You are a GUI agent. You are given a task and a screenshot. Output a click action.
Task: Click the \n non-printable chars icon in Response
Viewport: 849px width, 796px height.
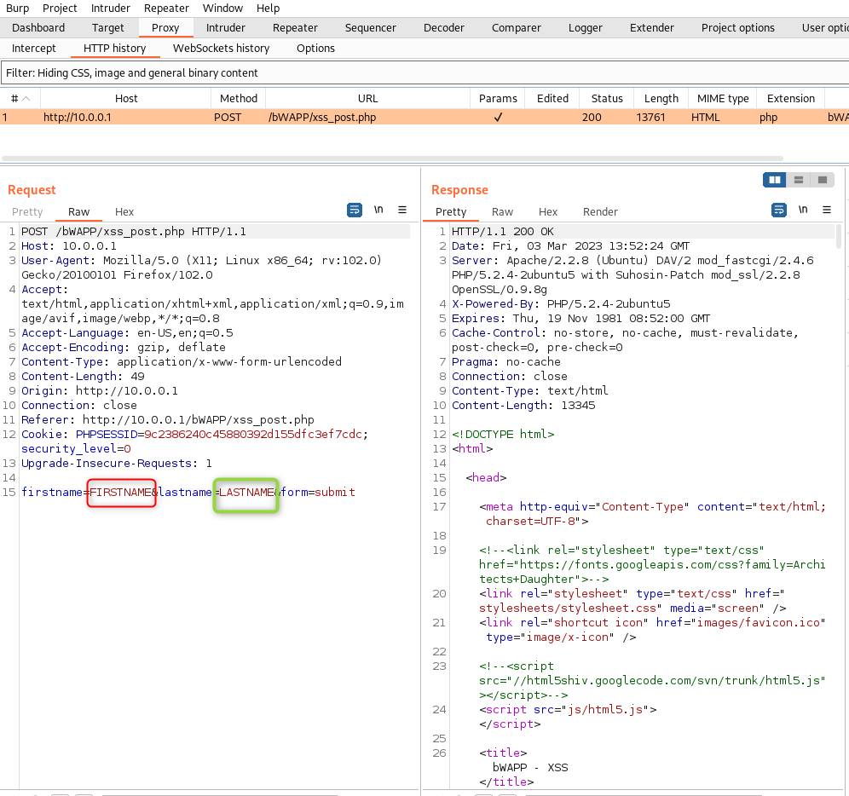coord(802,210)
